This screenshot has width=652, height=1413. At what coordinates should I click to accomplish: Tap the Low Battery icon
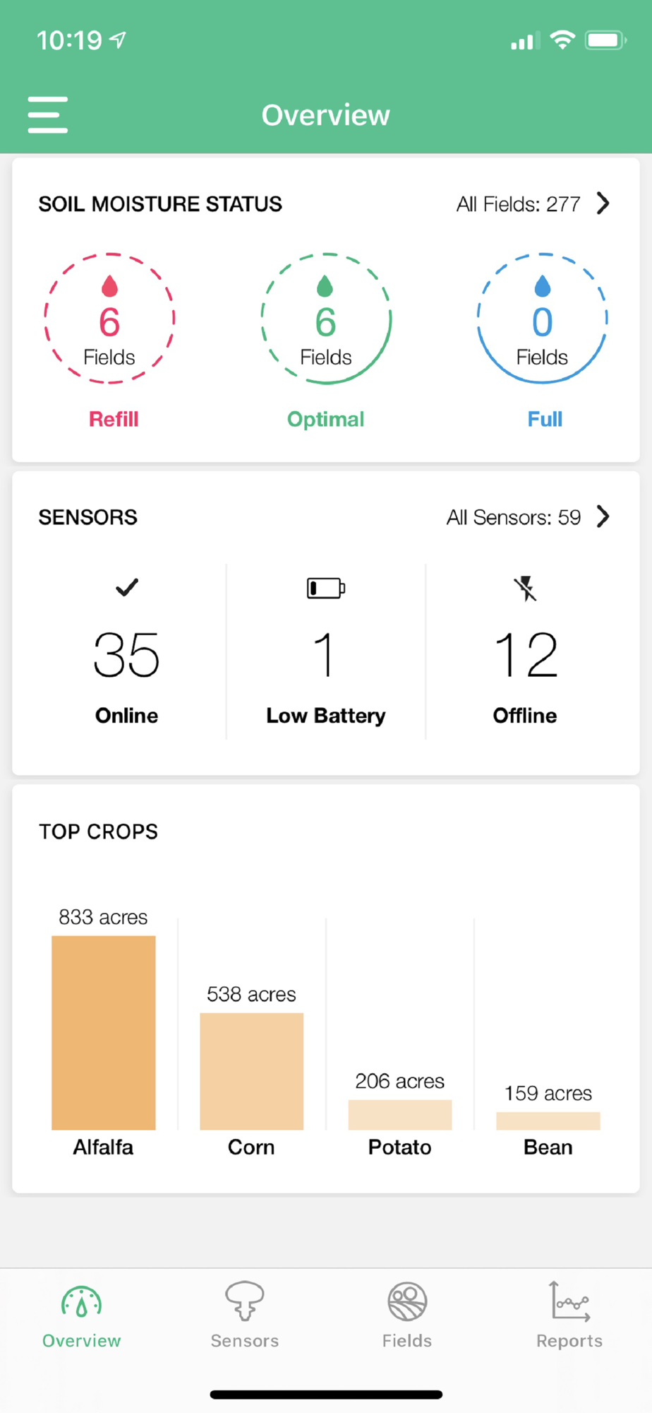[x=326, y=588]
